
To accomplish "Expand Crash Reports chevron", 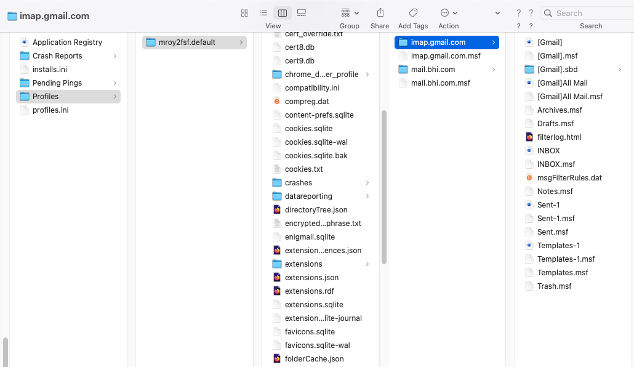I will tap(115, 56).
